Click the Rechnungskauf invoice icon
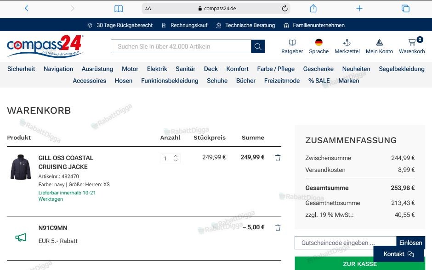The height and width of the screenshot is (270, 432). pos(164,25)
